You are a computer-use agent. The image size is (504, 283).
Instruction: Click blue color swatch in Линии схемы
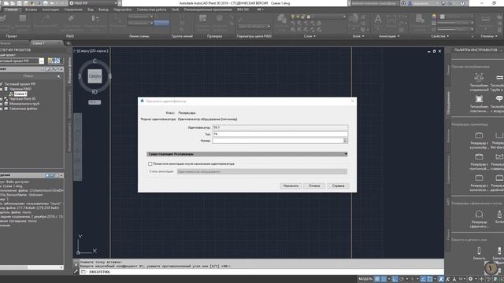pyautogui.click(x=161, y=23)
